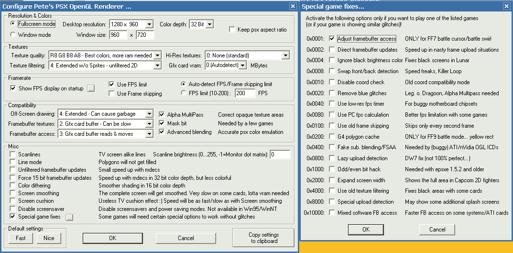Click Cancel in the renderer config dialog
Image resolution: width=513 pixels, height=253 pixels.
[x=186, y=238]
